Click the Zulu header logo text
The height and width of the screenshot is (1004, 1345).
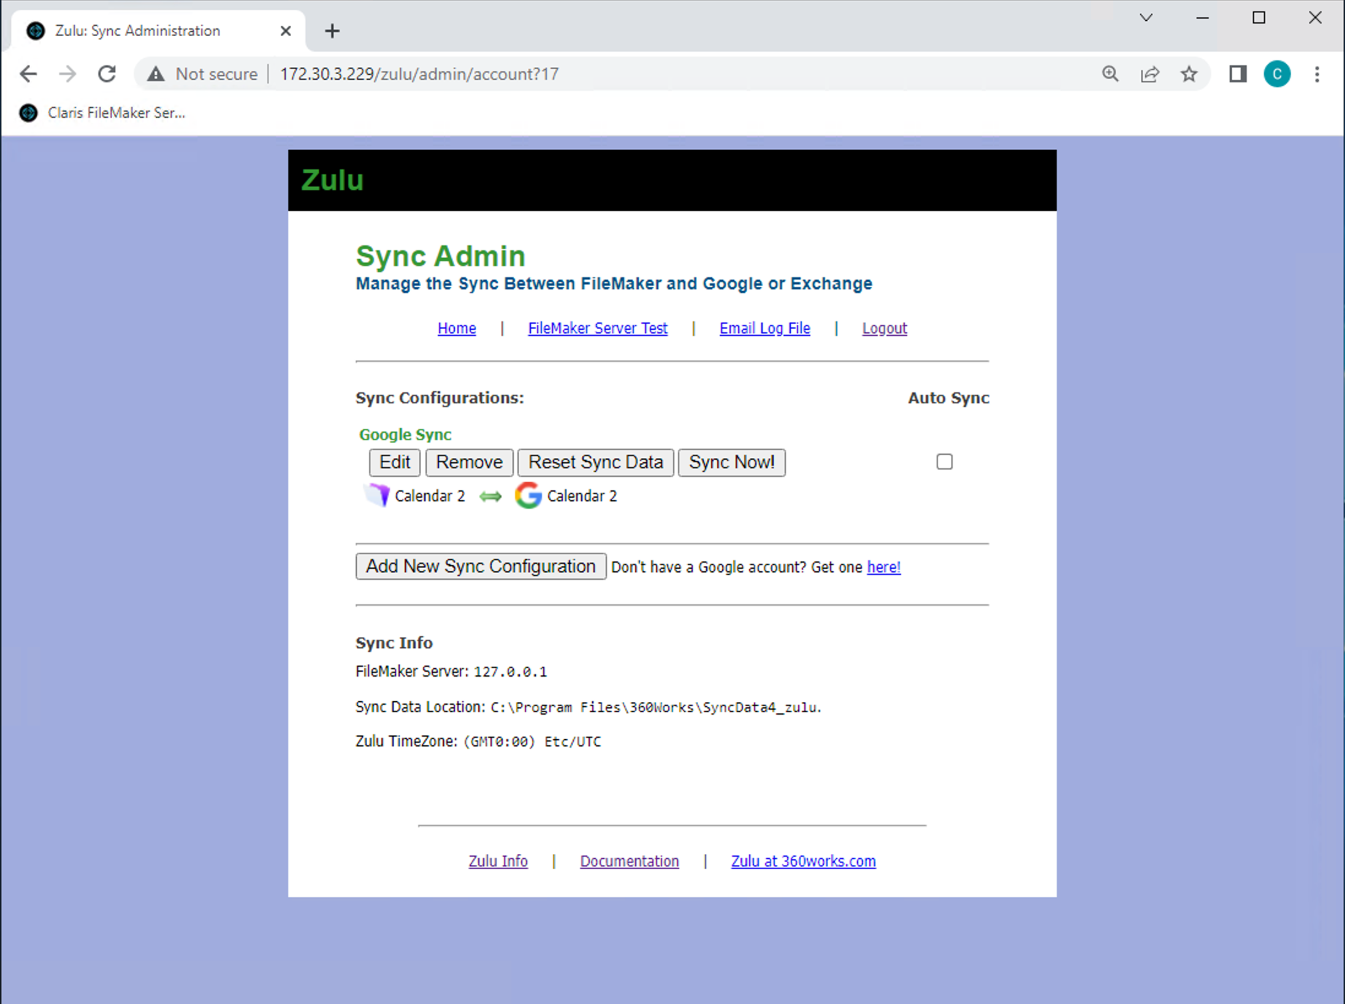(332, 180)
